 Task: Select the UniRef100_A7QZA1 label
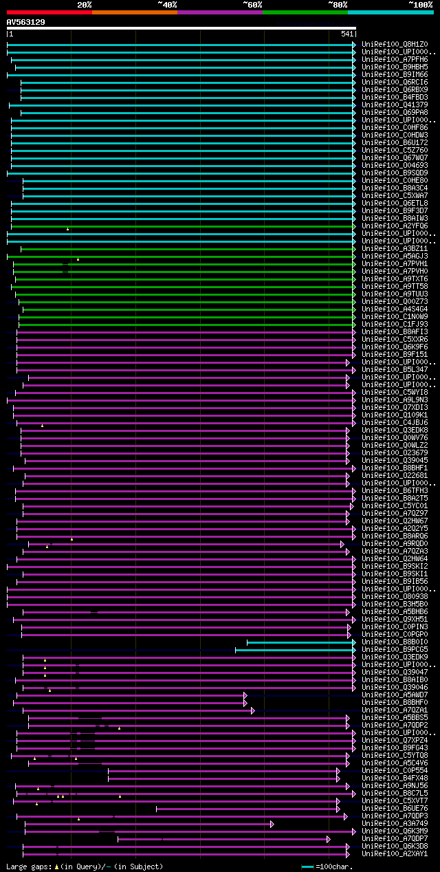click(x=395, y=710)
